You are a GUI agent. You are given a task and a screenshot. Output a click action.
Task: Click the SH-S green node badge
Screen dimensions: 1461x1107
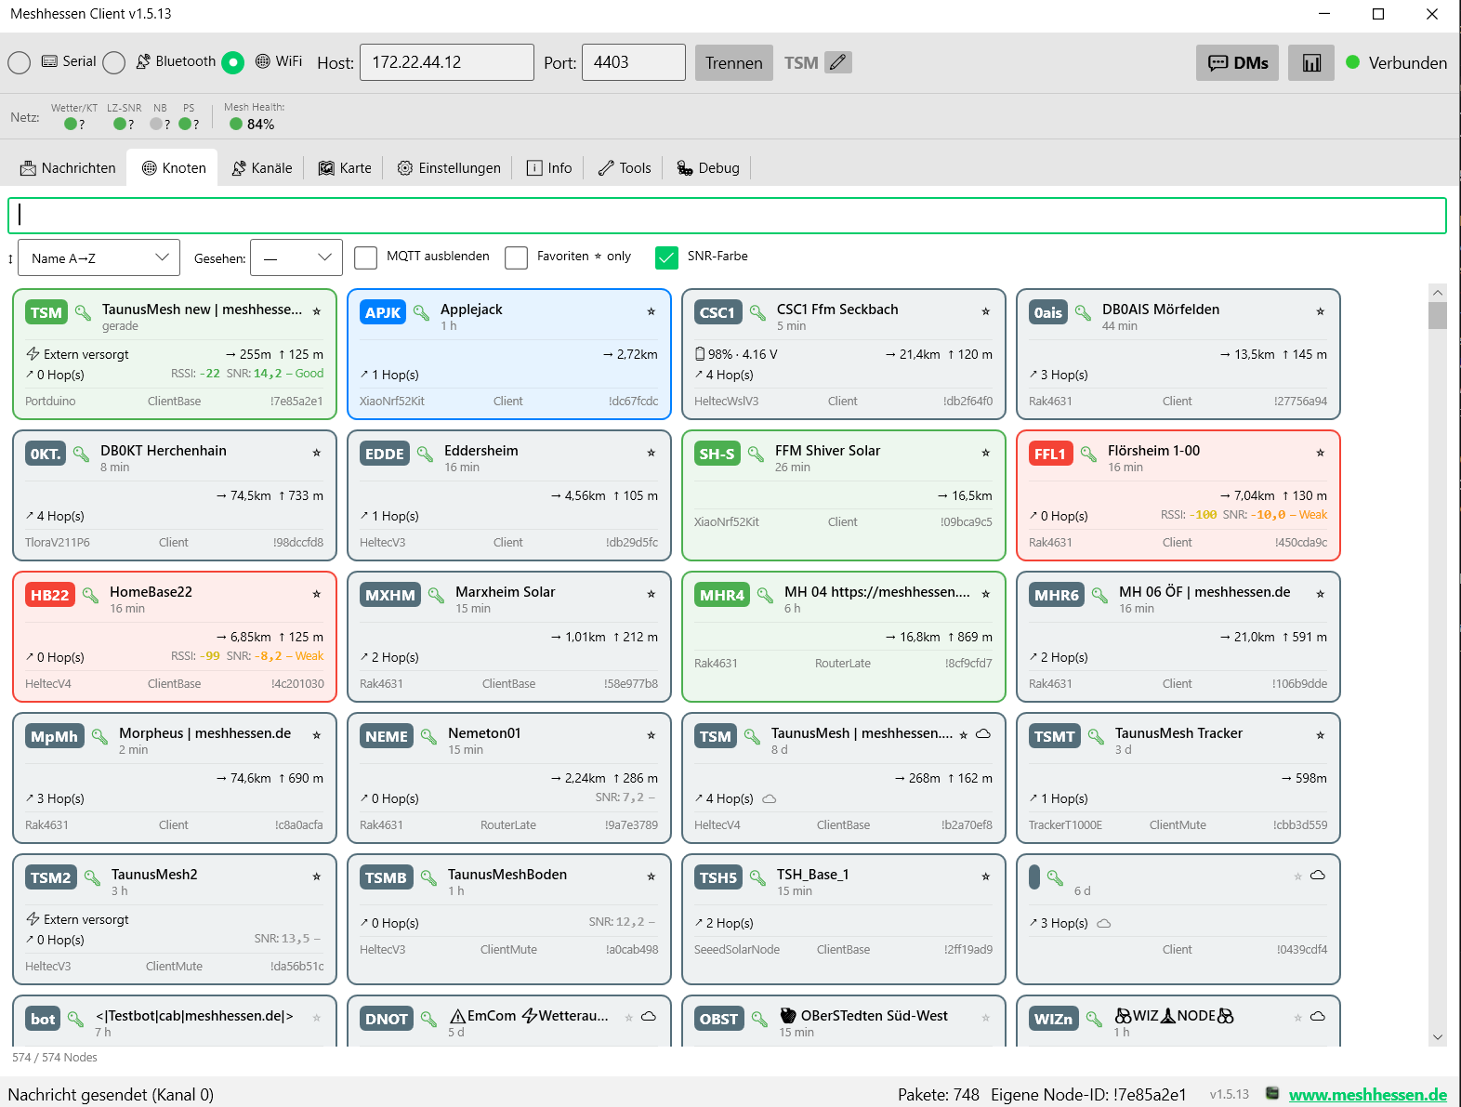coord(717,454)
